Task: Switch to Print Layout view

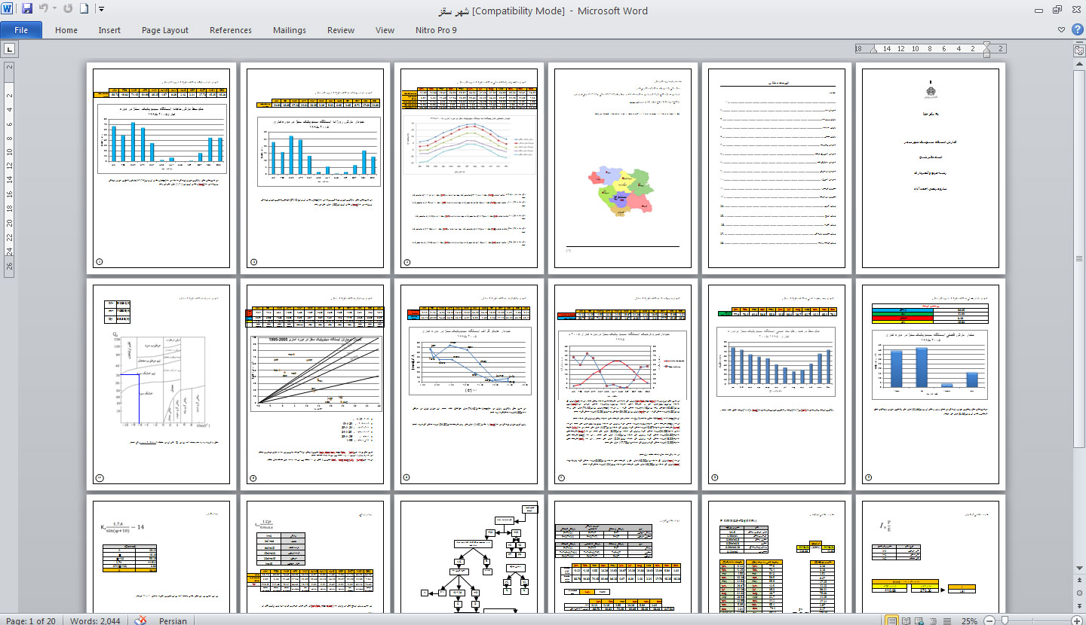Action: pos(892,620)
